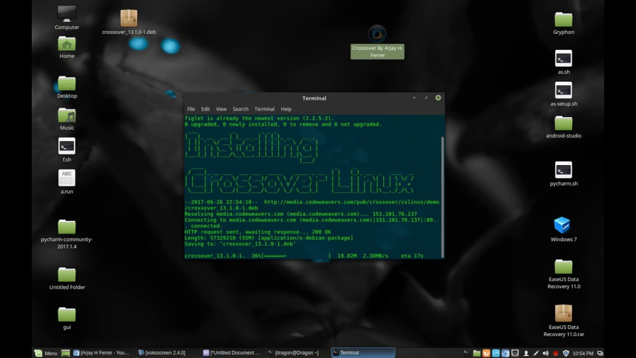Screen dimensions: 636x358
Task: Click the window list applet in the panel
Action: point(600,353)
